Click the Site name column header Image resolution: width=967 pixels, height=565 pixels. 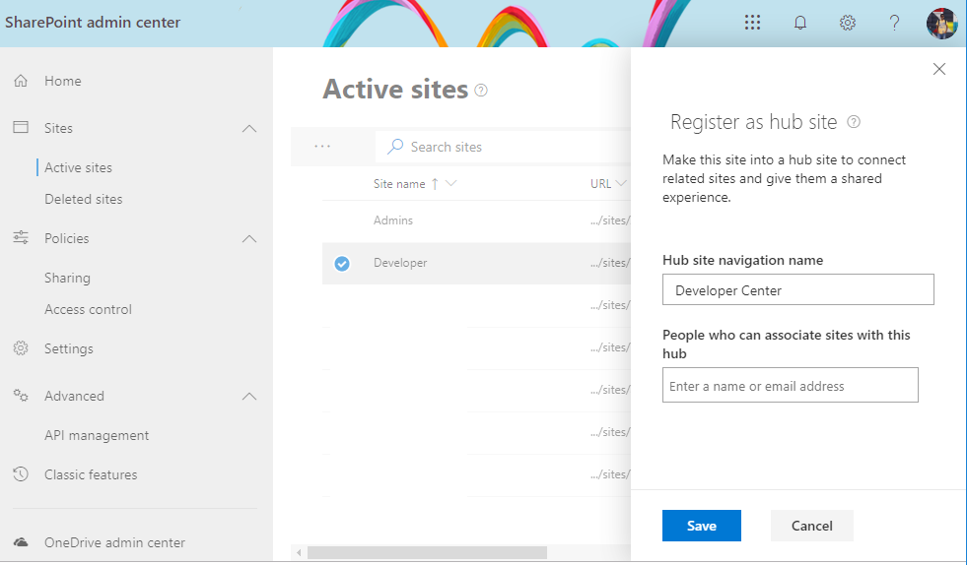point(399,184)
